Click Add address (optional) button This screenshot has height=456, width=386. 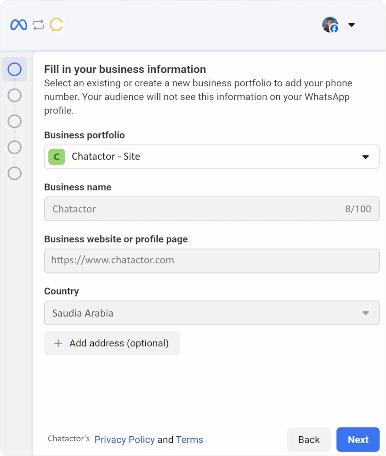(x=112, y=343)
